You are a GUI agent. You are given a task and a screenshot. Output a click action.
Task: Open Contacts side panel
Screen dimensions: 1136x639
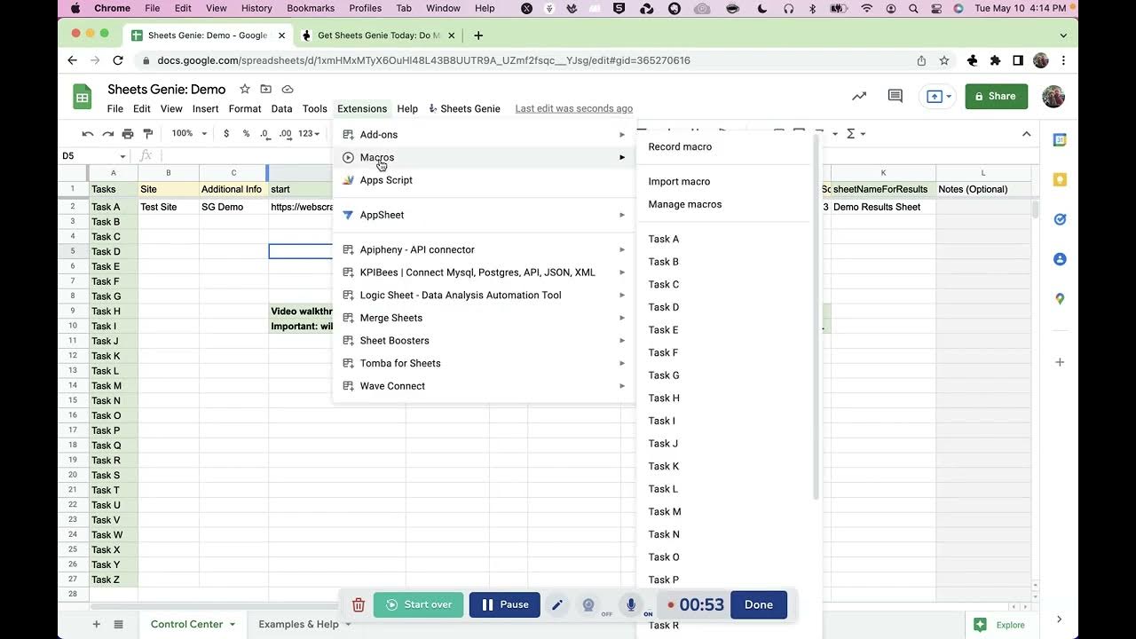[x=1060, y=259]
